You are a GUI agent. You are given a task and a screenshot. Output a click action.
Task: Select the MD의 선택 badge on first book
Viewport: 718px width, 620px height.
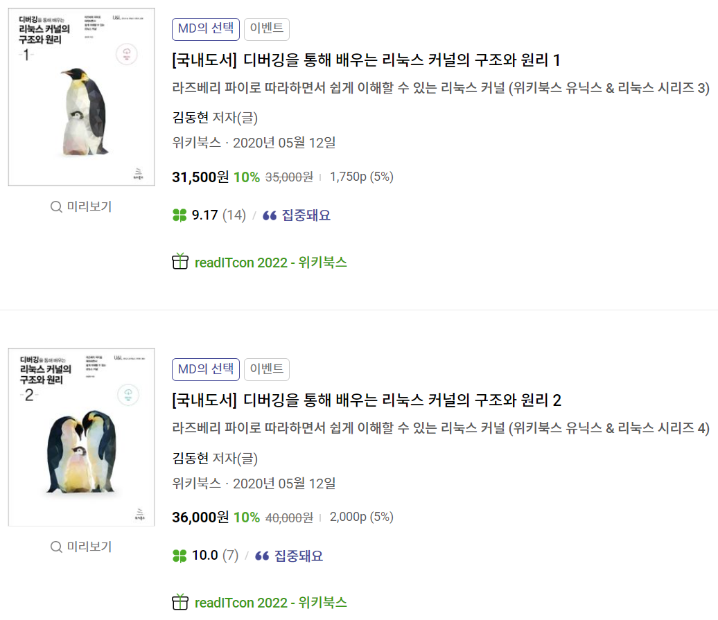[x=206, y=29]
